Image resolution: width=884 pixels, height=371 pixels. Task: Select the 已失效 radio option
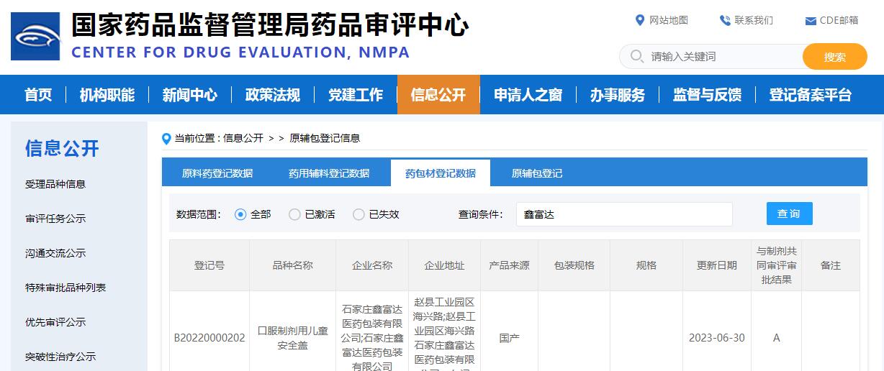tap(358, 214)
